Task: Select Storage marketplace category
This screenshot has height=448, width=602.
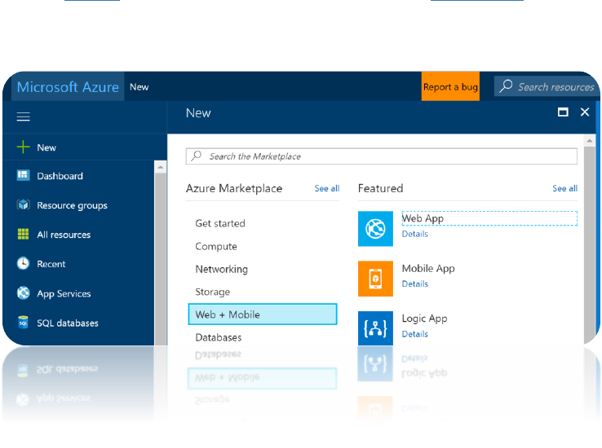Action: coord(212,292)
